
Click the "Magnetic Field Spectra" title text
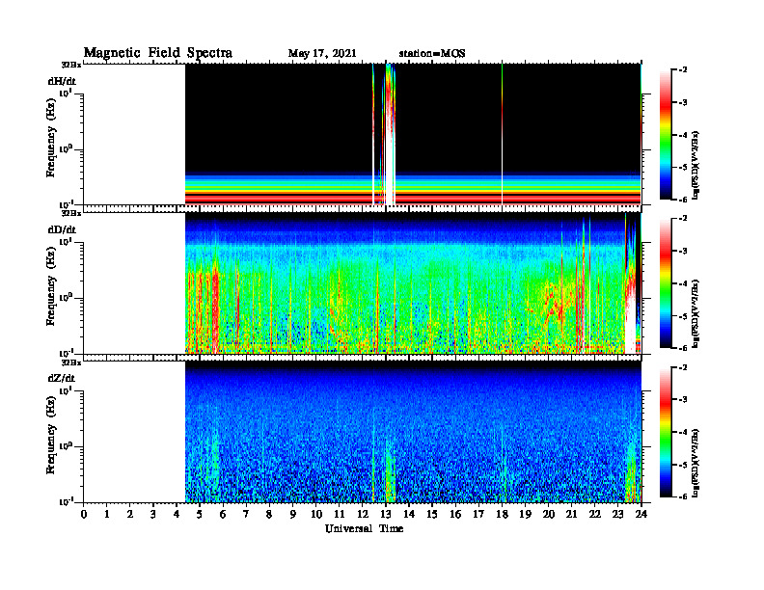[158, 53]
